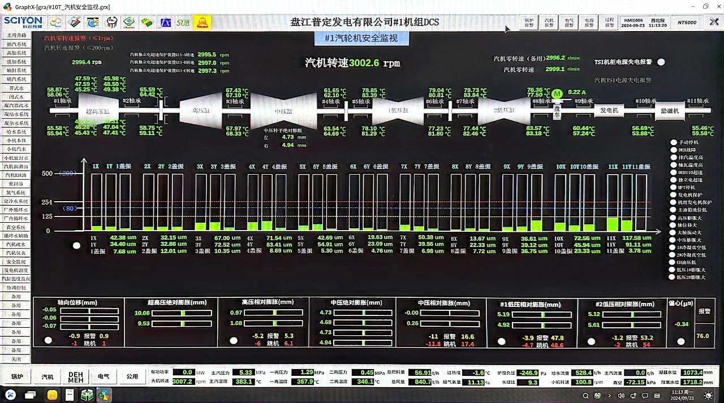Click the white status circle in the 轴向位移 panel

point(48,340)
